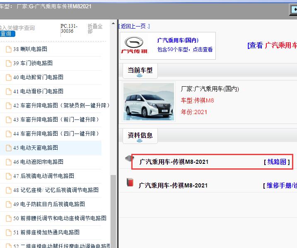Screen dimensions: 297x248
Task: Select the 当前车型 tab
Action: pyautogui.click(x=140, y=71)
